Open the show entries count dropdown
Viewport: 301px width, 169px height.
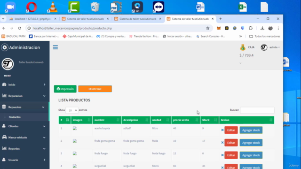[72, 110]
